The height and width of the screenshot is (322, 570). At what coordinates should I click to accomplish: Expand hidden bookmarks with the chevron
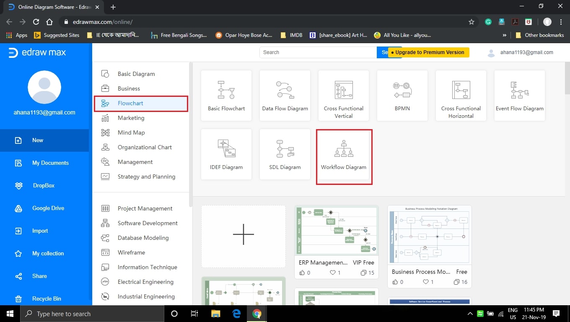[504, 35]
